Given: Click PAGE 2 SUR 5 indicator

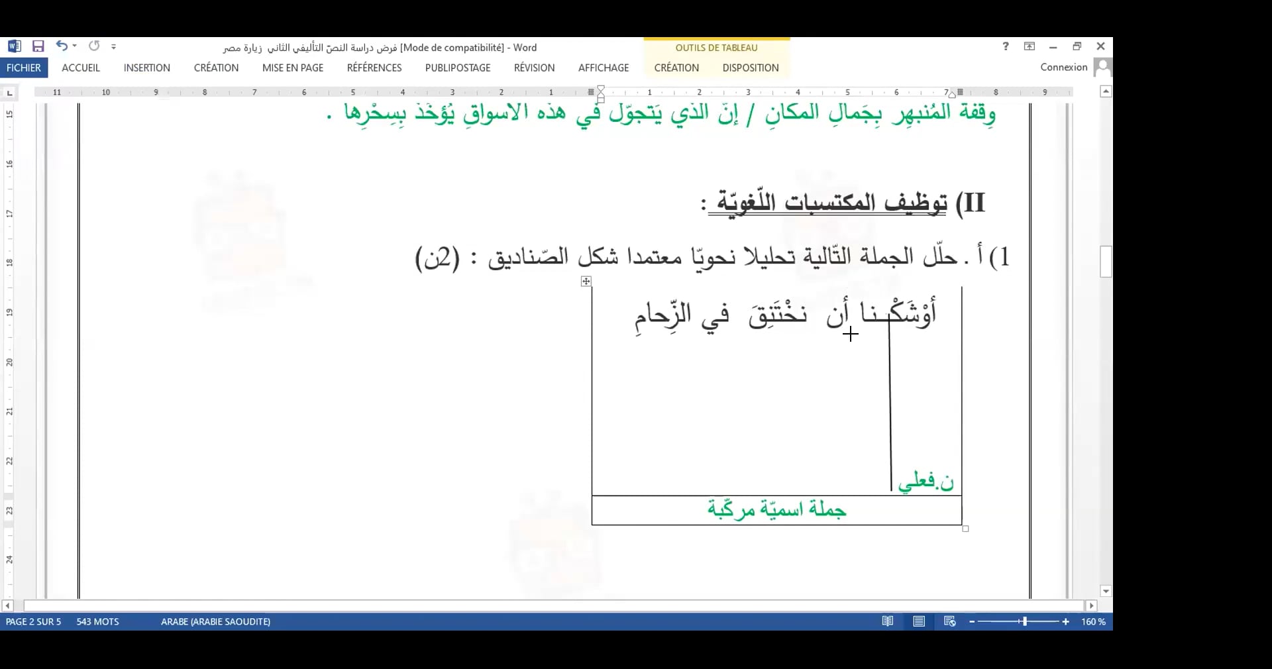Looking at the screenshot, I should coord(33,621).
